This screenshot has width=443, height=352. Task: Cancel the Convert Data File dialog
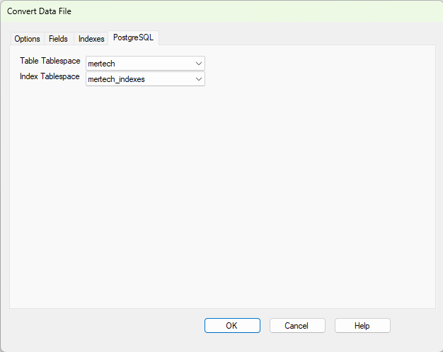(x=297, y=326)
